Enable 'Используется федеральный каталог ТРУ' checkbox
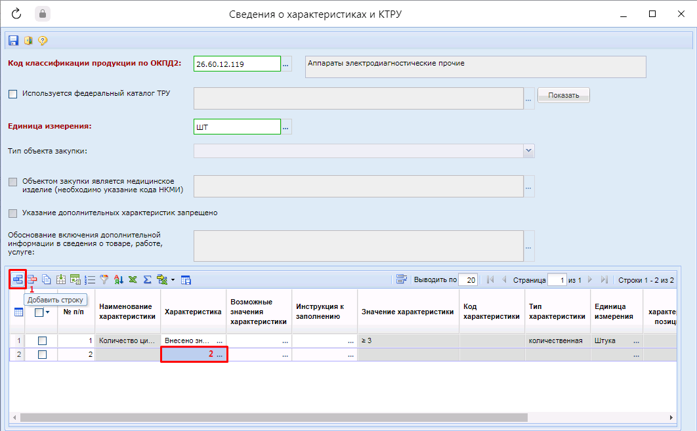This screenshot has height=431, width=697. point(13,94)
